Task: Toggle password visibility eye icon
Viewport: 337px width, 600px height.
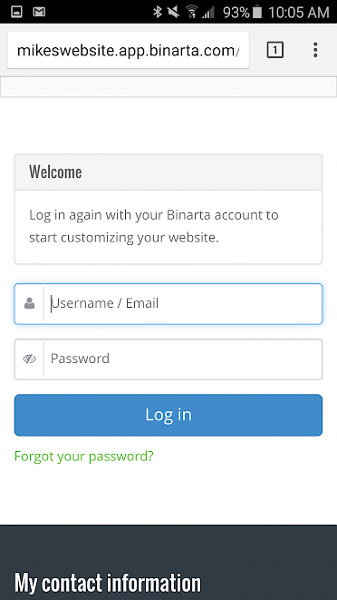Action: [29, 359]
